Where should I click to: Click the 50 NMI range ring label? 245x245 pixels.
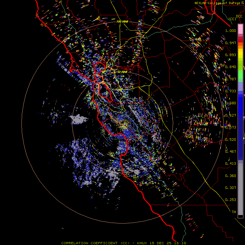(x=122, y=72)
